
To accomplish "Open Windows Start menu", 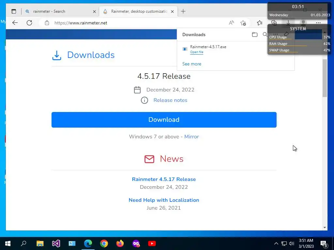I will pyautogui.click(x=8, y=243).
